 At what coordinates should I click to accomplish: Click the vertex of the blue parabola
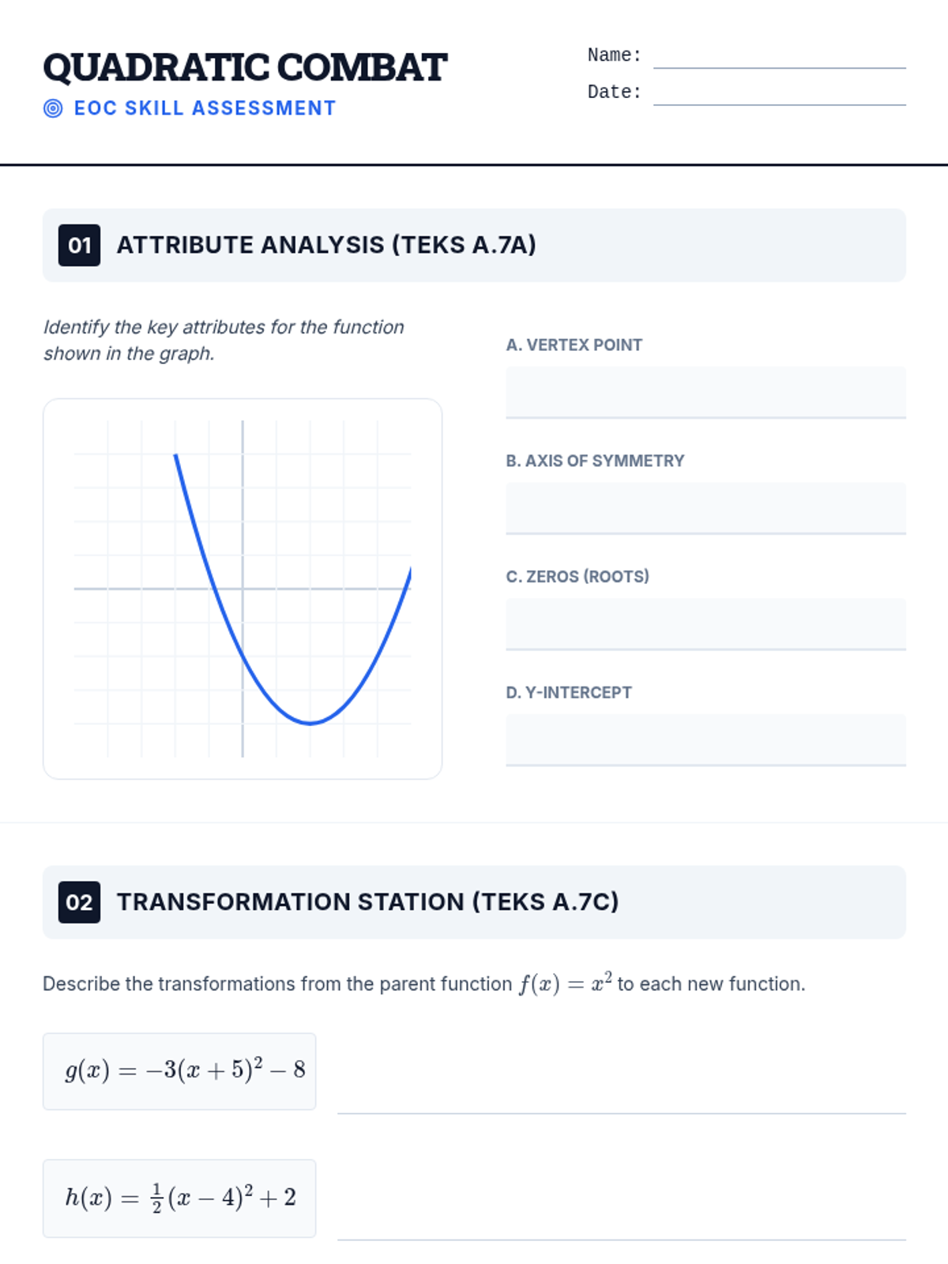(x=310, y=723)
